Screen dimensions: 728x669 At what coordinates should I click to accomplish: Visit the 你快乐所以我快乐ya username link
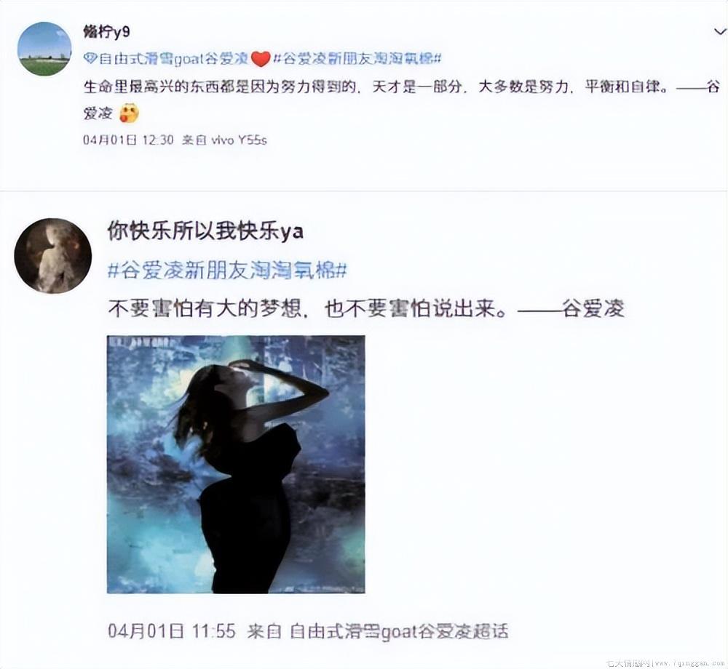pyautogui.click(x=206, y=231)
